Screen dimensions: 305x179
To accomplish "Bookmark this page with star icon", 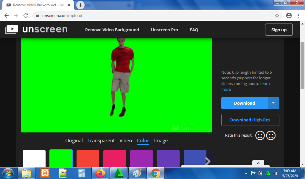I will tap(277, 16).
